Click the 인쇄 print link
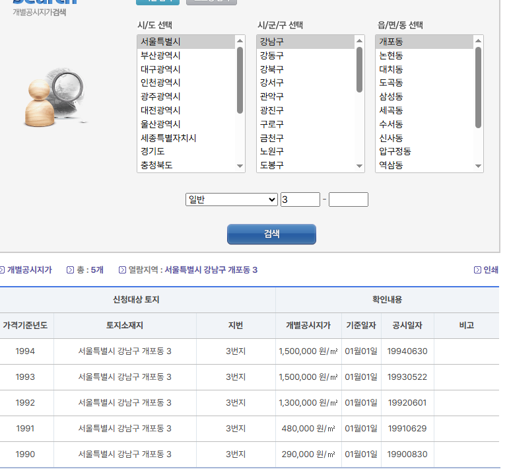Screen dimensions: 509x473 point(491,270)
